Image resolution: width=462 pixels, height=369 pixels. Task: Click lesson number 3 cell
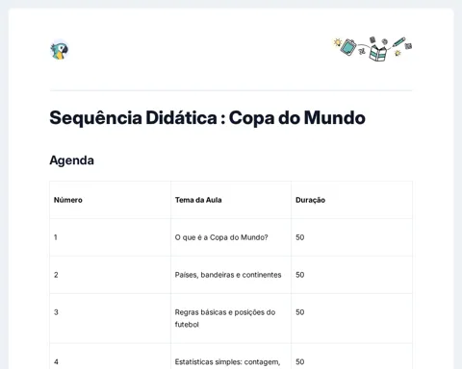click(111, 318)
